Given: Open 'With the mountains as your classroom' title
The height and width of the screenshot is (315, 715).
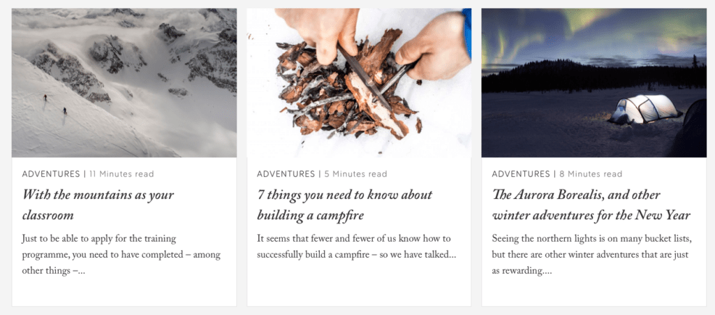Looking at the screenshot, I should pyautogui.click(x=98, y=205).
